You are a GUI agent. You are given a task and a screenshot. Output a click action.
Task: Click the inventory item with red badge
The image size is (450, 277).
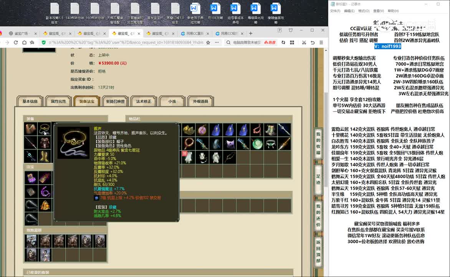(x=188, y=157)
